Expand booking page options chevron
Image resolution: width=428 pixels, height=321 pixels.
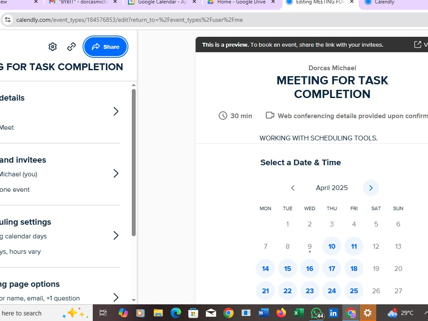coord(116,297)
